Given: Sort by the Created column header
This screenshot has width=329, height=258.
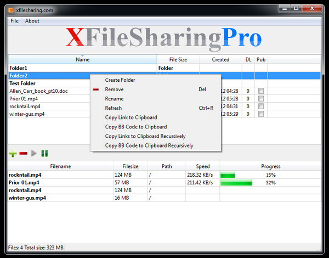Looking at the screenshot, I should 220,59.
